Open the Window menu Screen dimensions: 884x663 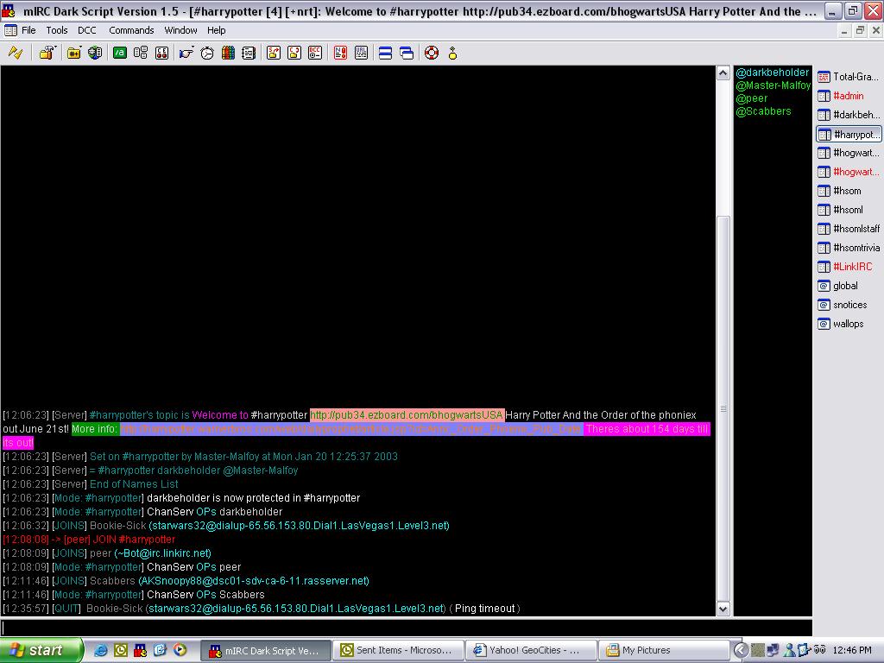[180, 30]
